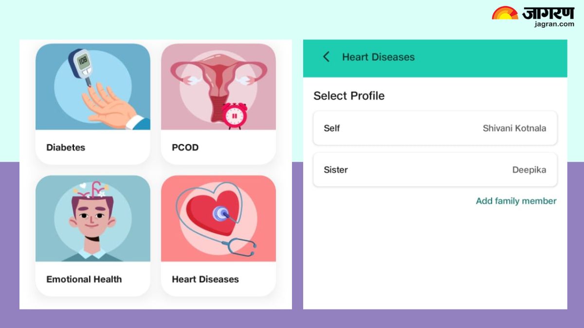The width and height of the screenshot is (584, 328).
Task: Select the Self profile row
Action: click(435, 128)
